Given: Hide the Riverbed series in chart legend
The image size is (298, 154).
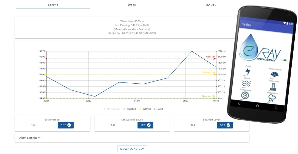Looking at the screenshot, I should tap(129, 109).
